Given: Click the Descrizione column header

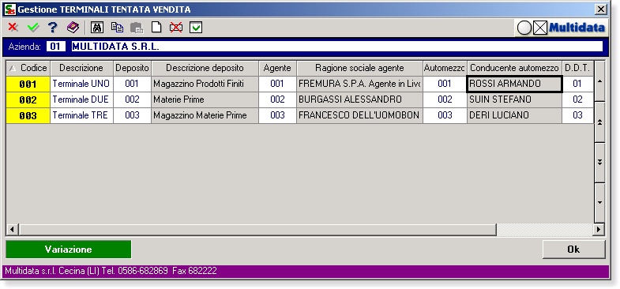Looking at the screenshot, I should 81,68.
